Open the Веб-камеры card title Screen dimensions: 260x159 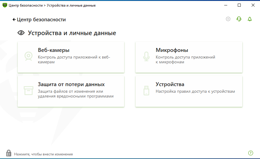click(x=54, y=50)
